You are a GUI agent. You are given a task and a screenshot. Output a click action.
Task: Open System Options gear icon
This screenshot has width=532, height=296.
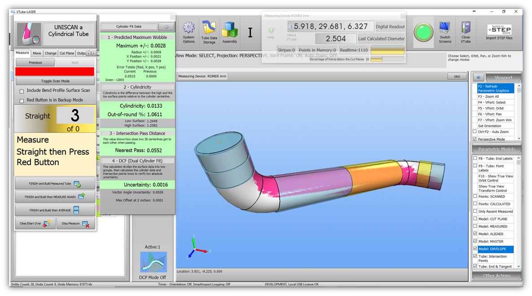(189, 29)
